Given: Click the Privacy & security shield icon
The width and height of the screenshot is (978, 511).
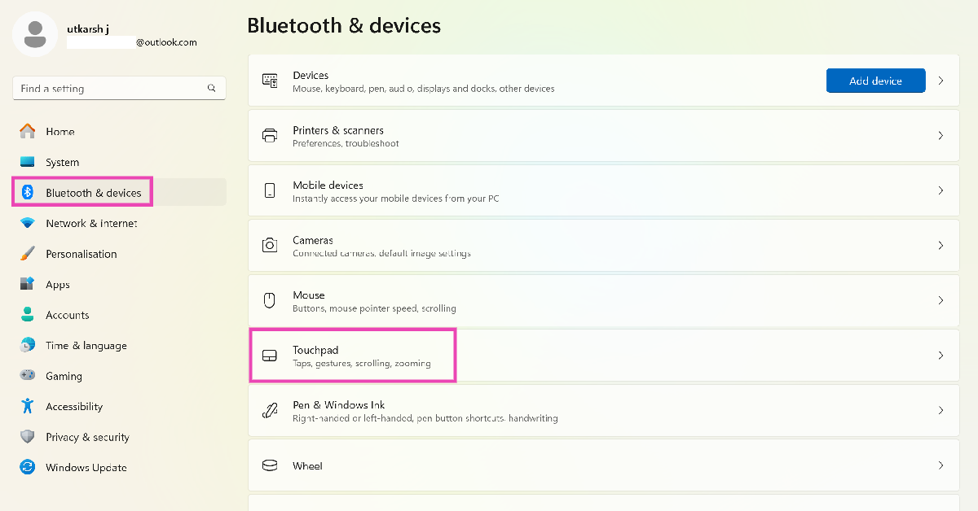Looking at the screenshot, I should point(28,437).
